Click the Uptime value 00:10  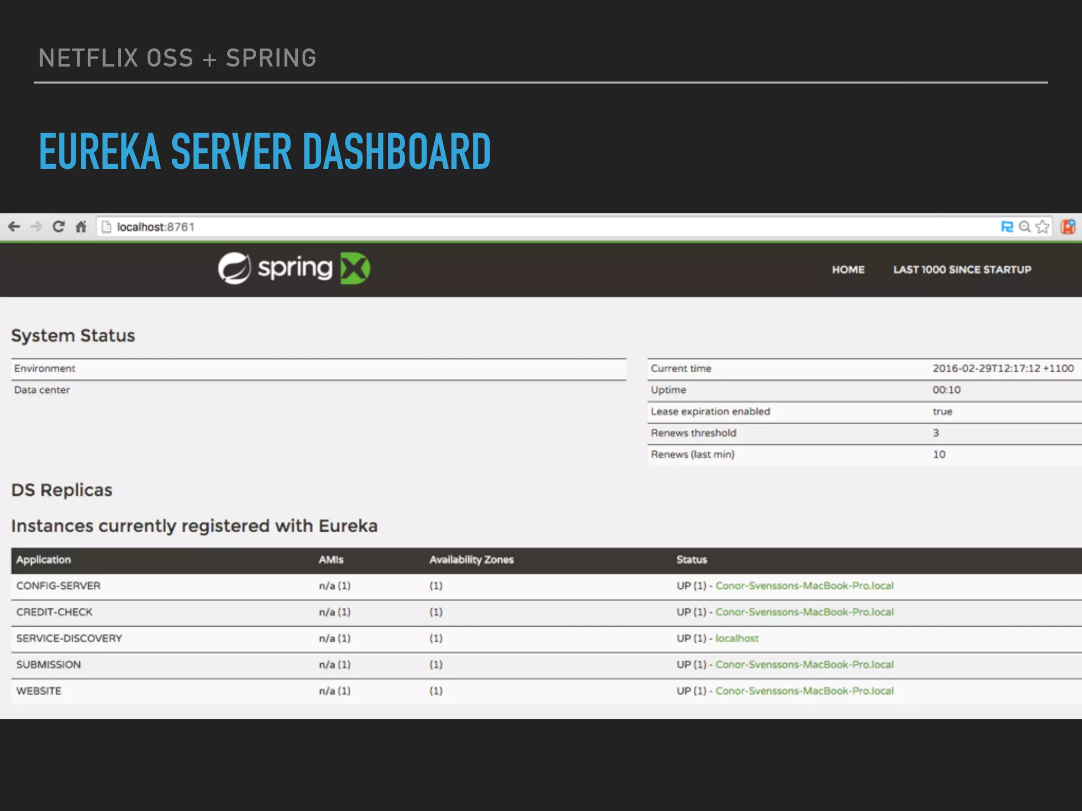946,390
